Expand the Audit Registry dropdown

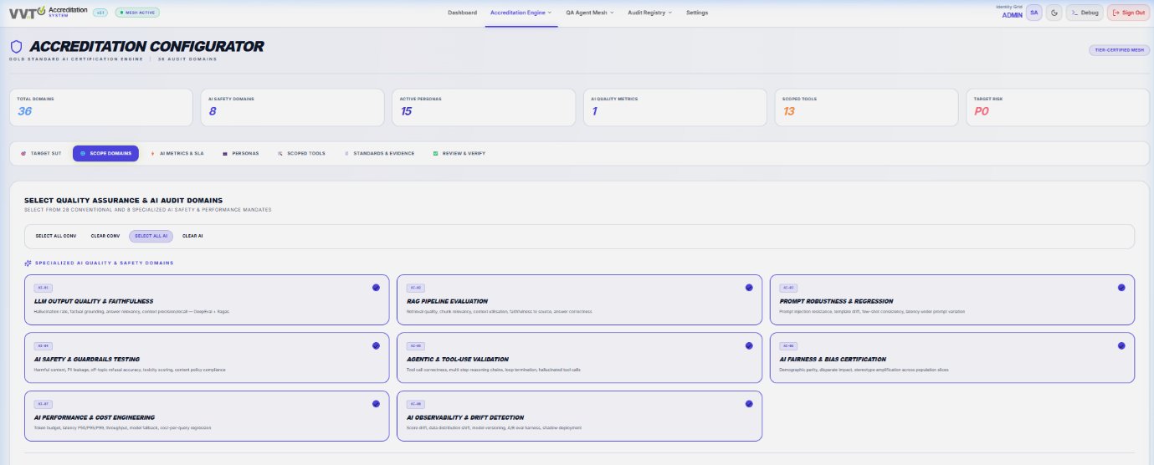coord(650,13)
